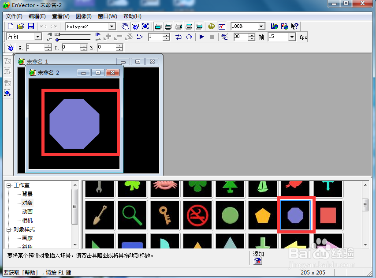Click the percent scale icon before frame count
Image resolution: width=376 pixels, height=278 pixels.
pos(224,37)
